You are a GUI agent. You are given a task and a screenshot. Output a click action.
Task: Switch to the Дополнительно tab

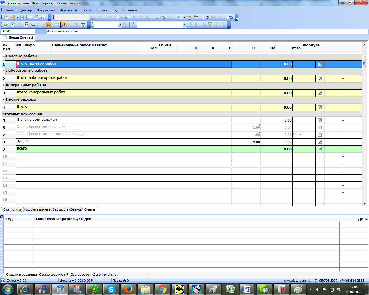pos(105,275)
